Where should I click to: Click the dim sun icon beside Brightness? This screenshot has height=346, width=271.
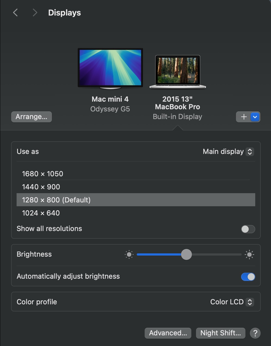(x=129, y=255)
